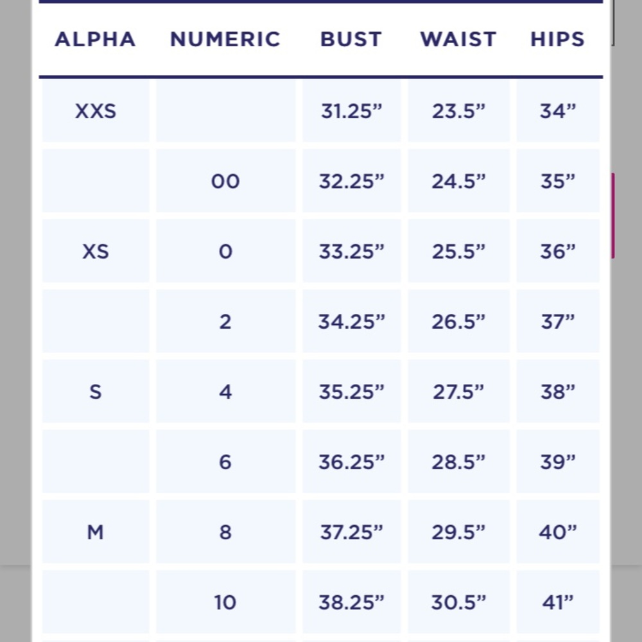Click the 31.25" bust measurement
The image size is (642, 642).
click(x=351, y=111)
